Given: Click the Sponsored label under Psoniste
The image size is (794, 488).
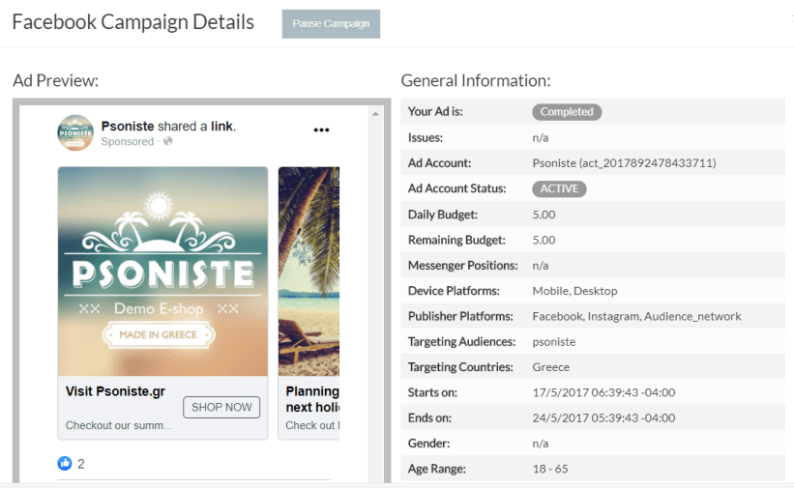Looking at the screenshot, I should [x=127, y=141].
